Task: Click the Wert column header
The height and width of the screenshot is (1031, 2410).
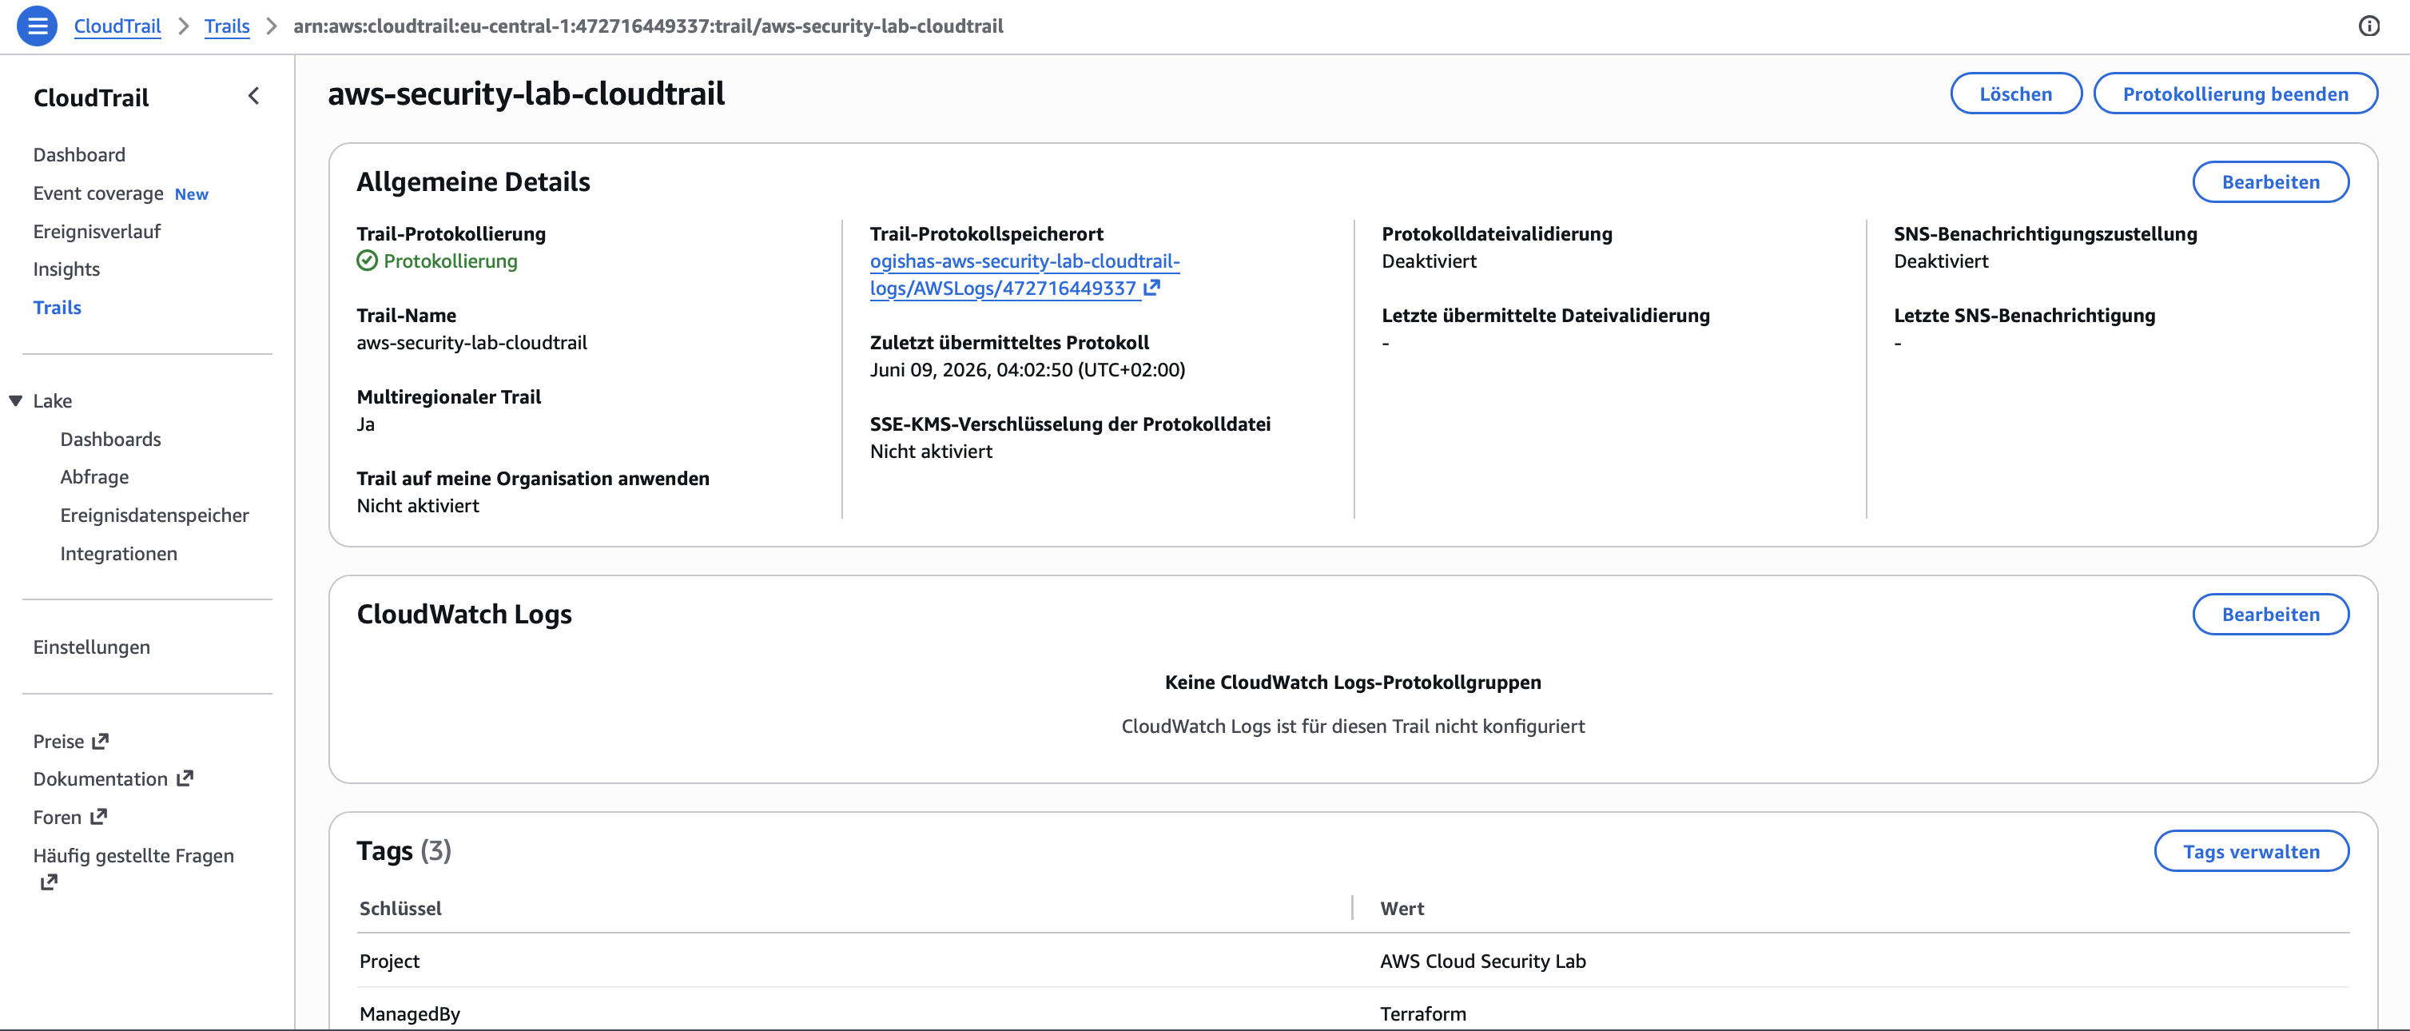Action: tap(1402, 907)
